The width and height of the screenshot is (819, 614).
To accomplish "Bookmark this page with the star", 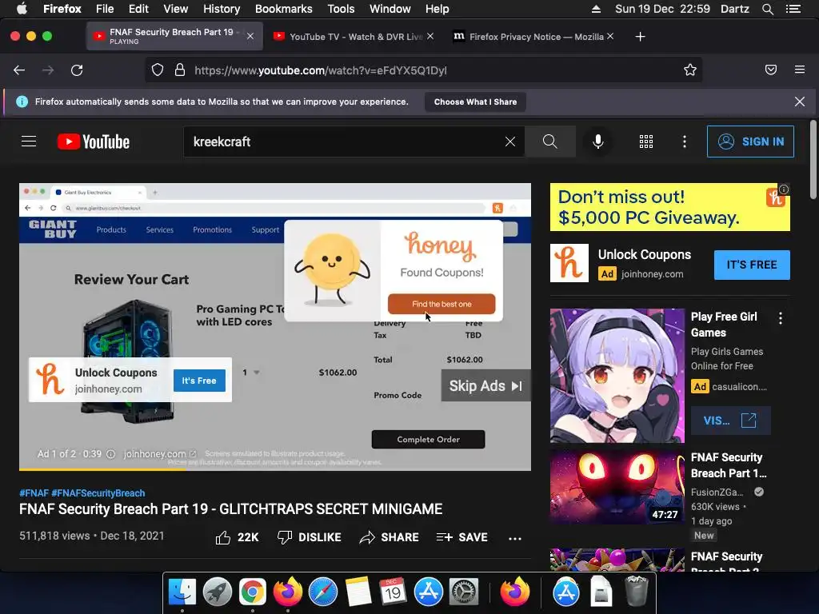I will tap(690, 70).
